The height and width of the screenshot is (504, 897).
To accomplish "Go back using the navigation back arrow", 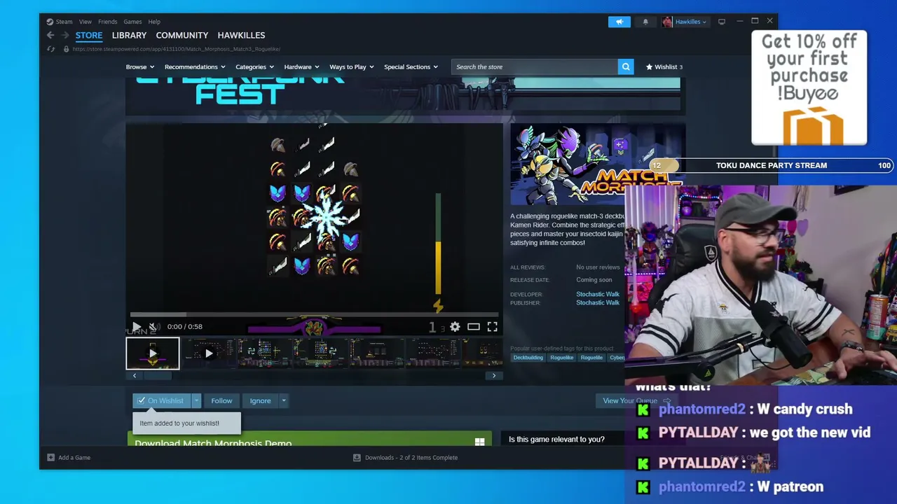I will point(50,35).
